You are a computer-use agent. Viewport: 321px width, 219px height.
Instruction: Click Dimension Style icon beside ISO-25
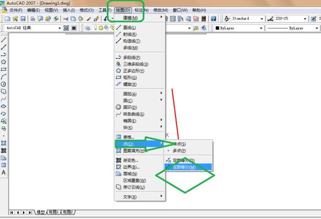(x=270, y=19)
